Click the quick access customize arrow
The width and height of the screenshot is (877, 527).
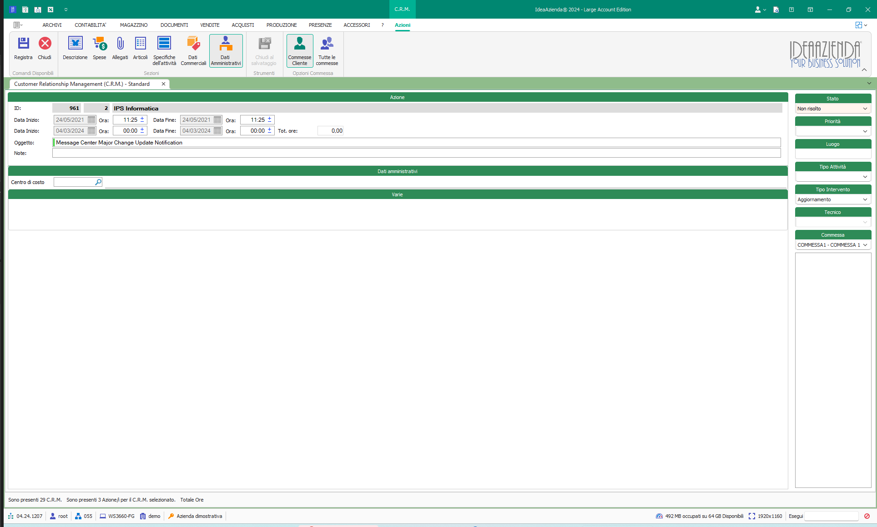click(x=66, y=10)
